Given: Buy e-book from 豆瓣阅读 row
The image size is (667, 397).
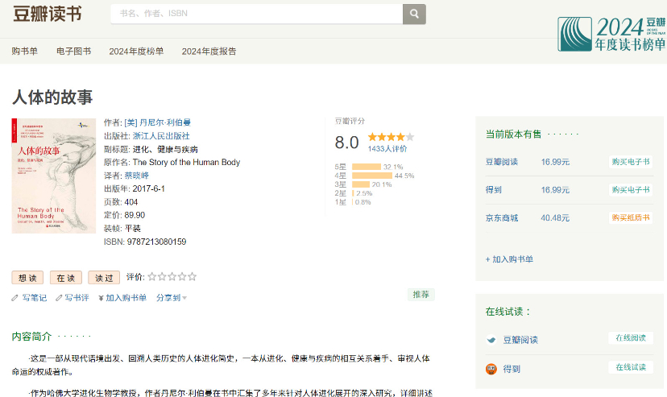Looking at the screenshot, I should click(631, 162).
